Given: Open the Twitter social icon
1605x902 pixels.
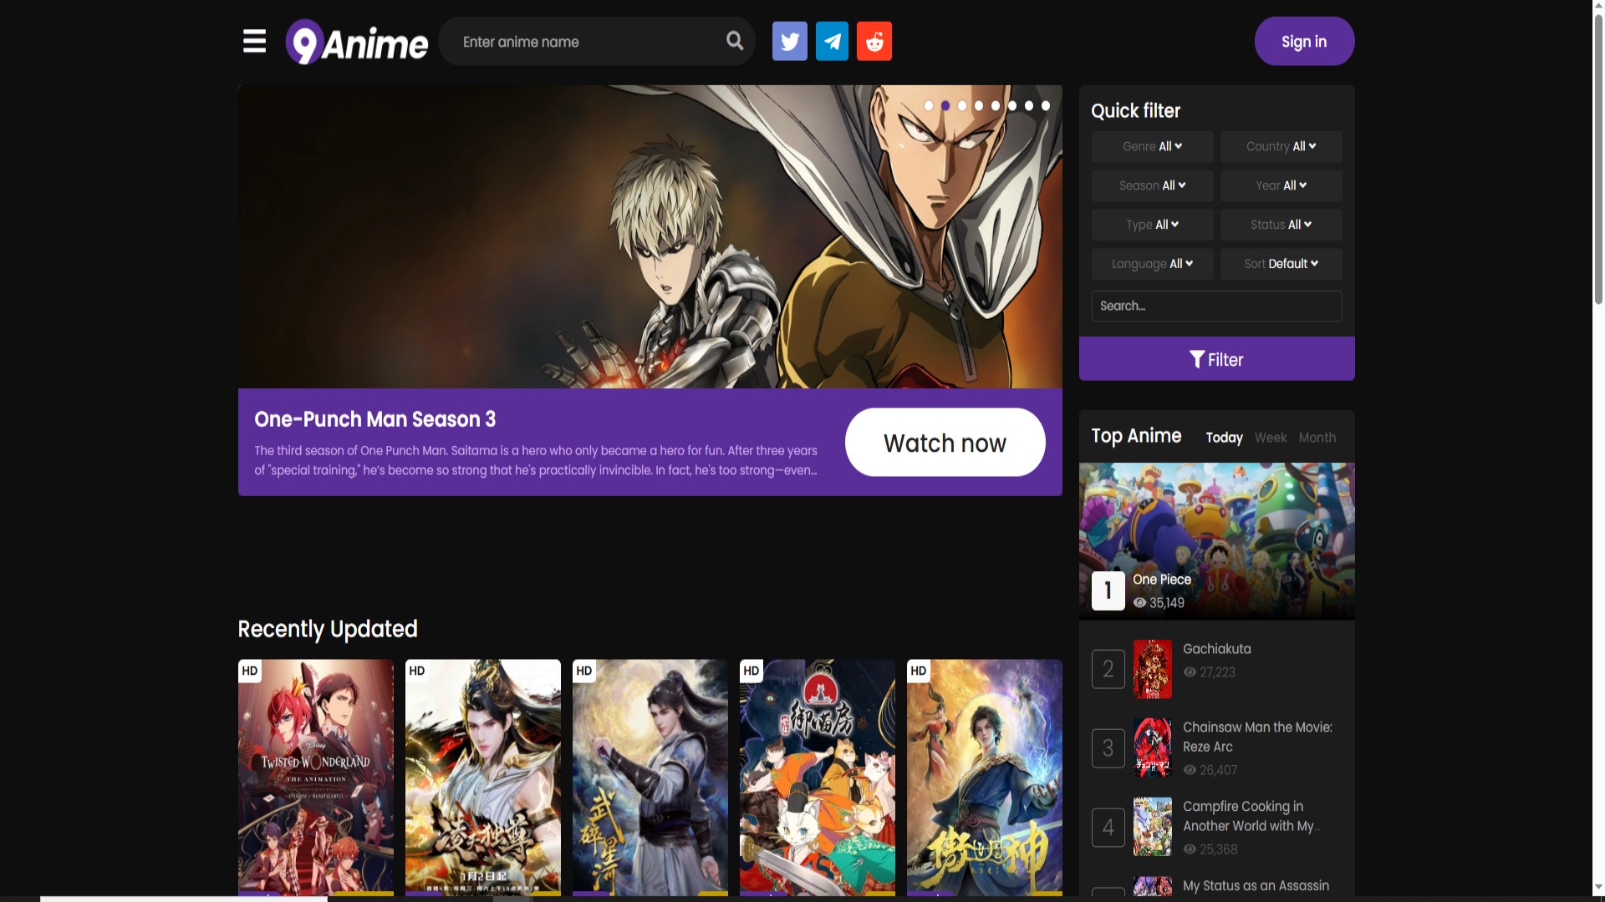Looking at the screenshot, I should pos(789,41).
